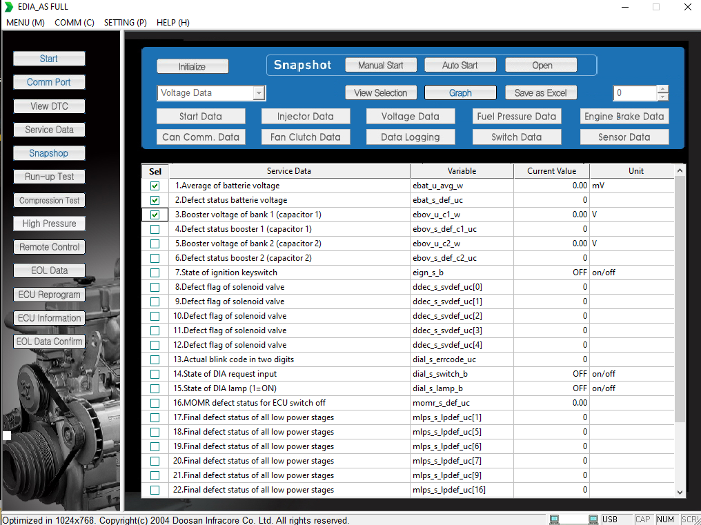Click the numeric input field showing 0
Viewport: 701px width, 525px height.
click(x=635, y=93)
